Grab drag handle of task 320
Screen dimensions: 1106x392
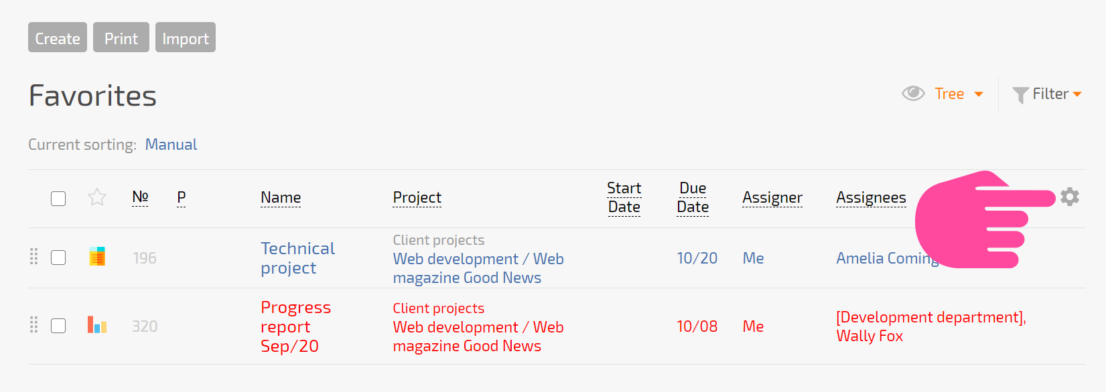[x=34, y=325]
